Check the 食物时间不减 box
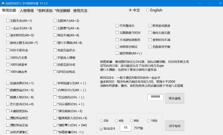This screenshot has height=135, width=223. pos(150,40)
